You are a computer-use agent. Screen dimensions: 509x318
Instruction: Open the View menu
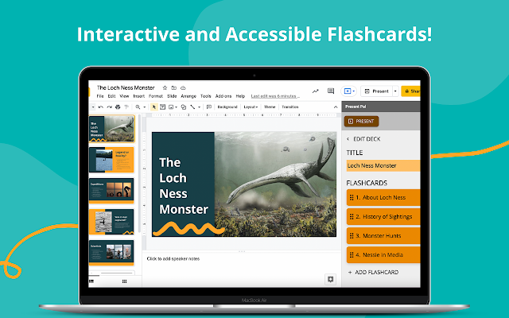tap(124, 96)
